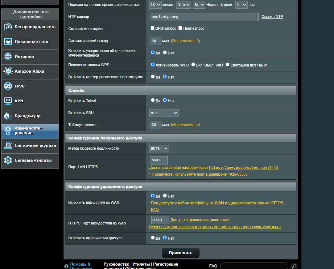Go to Интернет section
This screenshot has width=334, height=269.
[30, 57]
